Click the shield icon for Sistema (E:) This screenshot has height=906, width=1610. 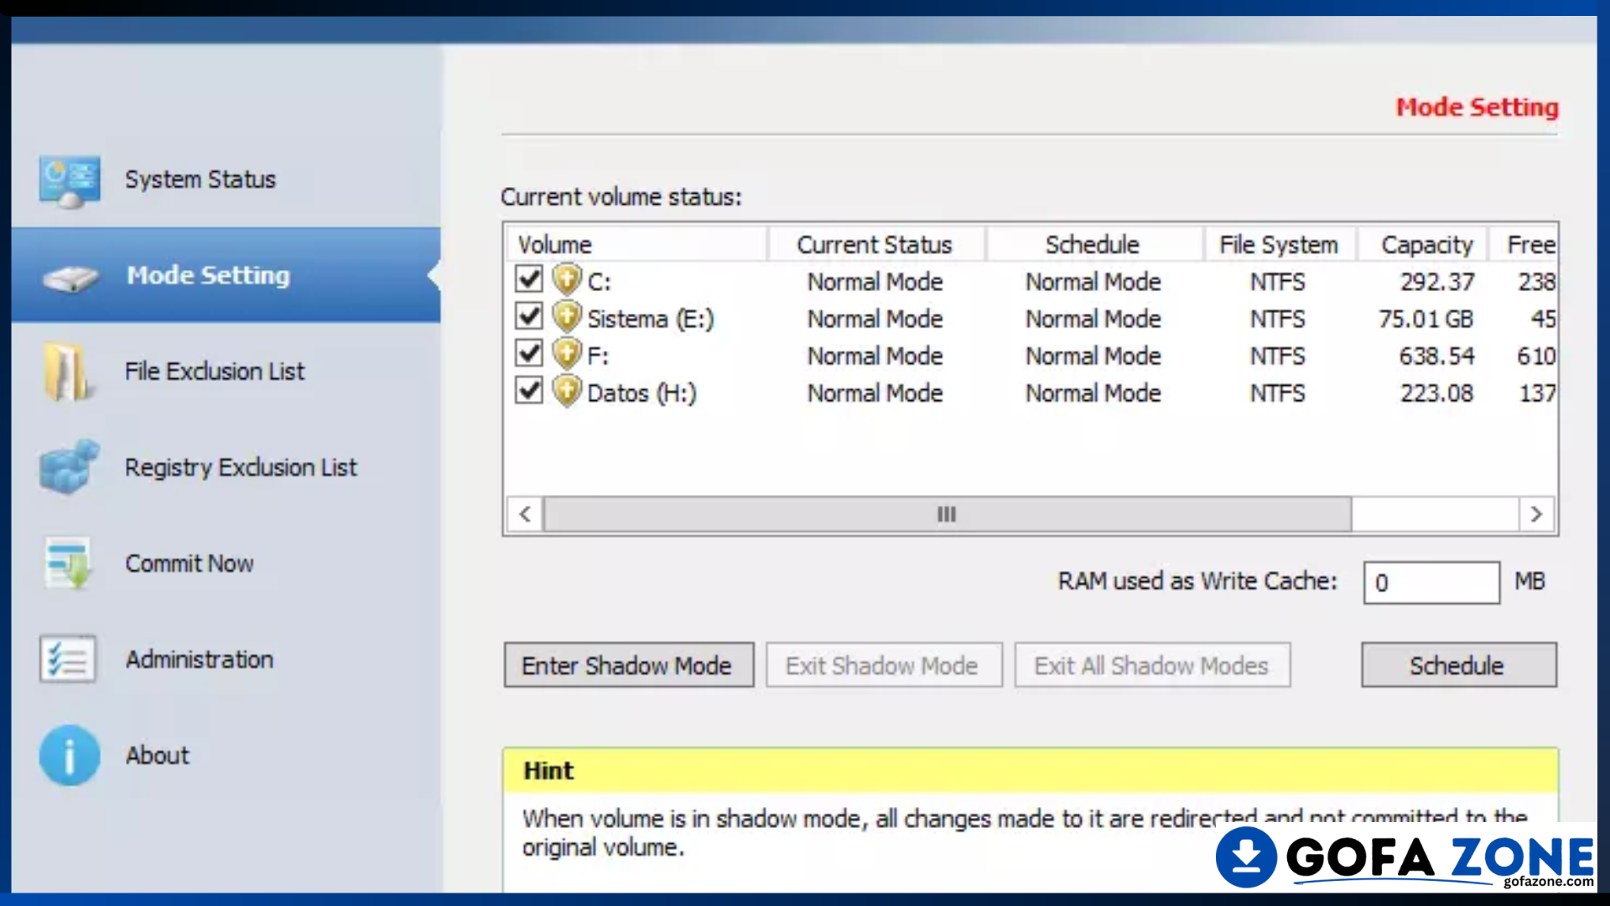pyautogui.click(x=567, y=317)
